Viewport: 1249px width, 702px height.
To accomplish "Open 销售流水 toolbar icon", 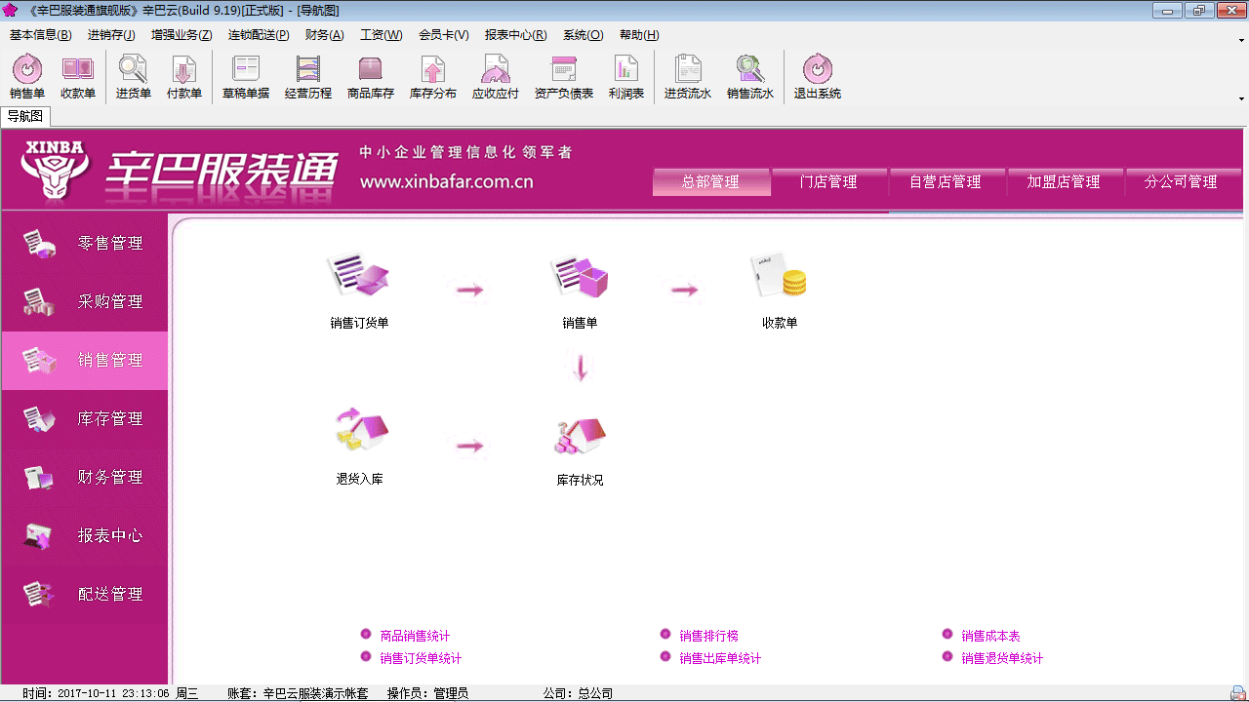I will pos(750,77).
